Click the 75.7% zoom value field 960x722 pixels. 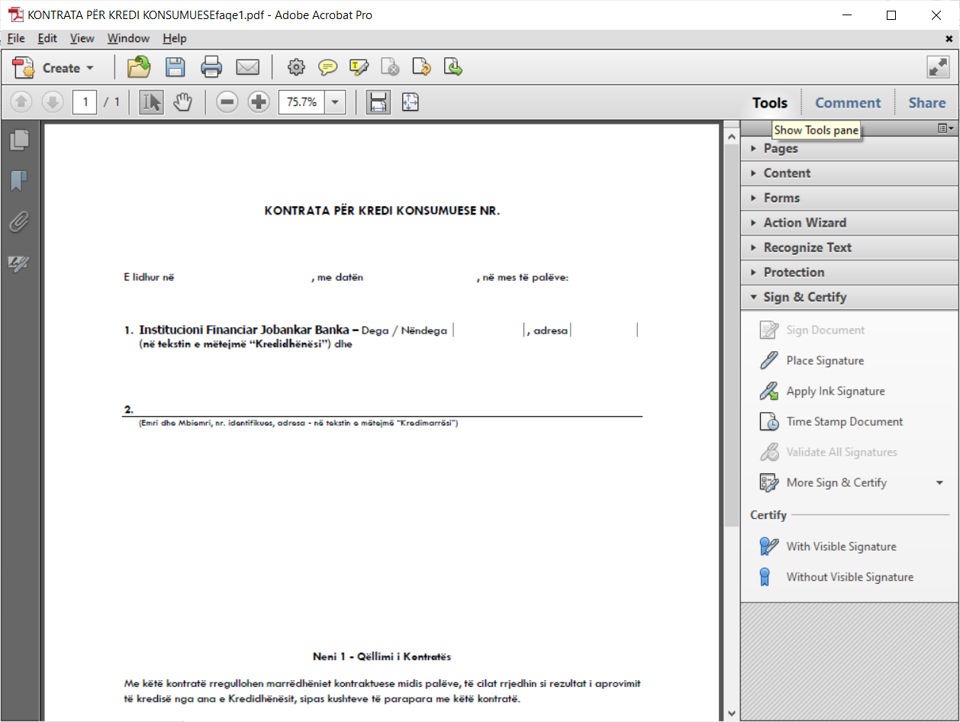pos(302,102)
